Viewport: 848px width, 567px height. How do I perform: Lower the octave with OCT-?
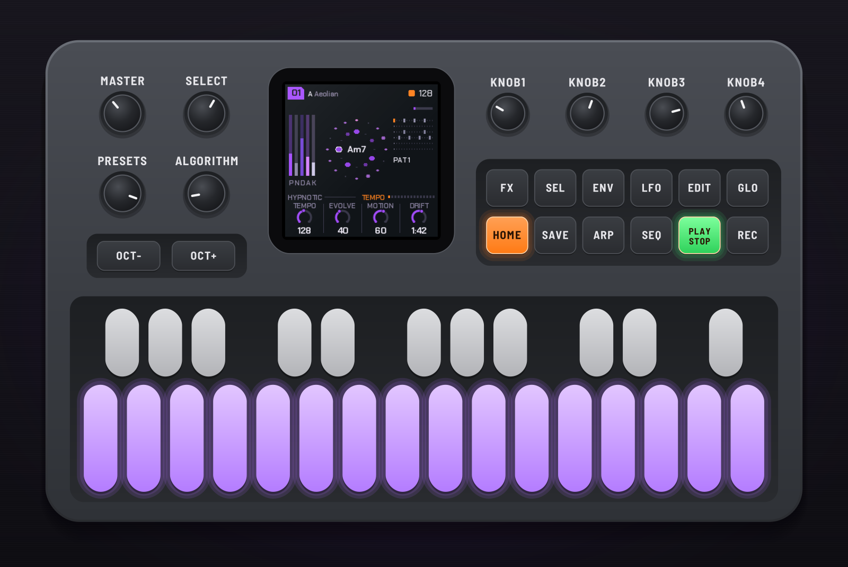tap(129, 256)
